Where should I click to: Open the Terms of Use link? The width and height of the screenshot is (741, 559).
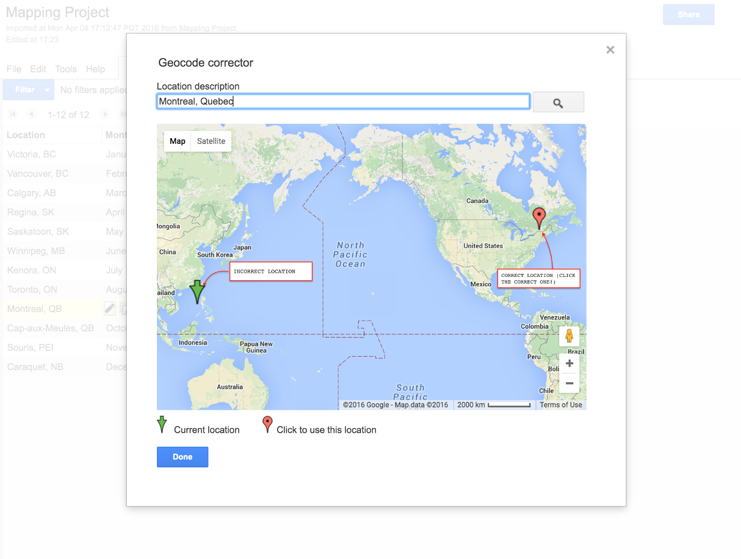tap(560, 404)
